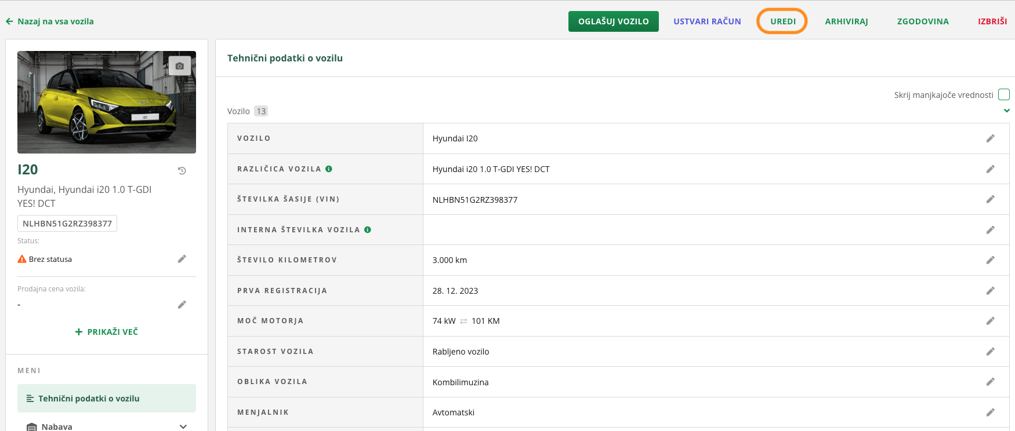This screenshot has height=431, width=1015.
Task: Edit the Brez statusa status pencil
Action: 182,259
